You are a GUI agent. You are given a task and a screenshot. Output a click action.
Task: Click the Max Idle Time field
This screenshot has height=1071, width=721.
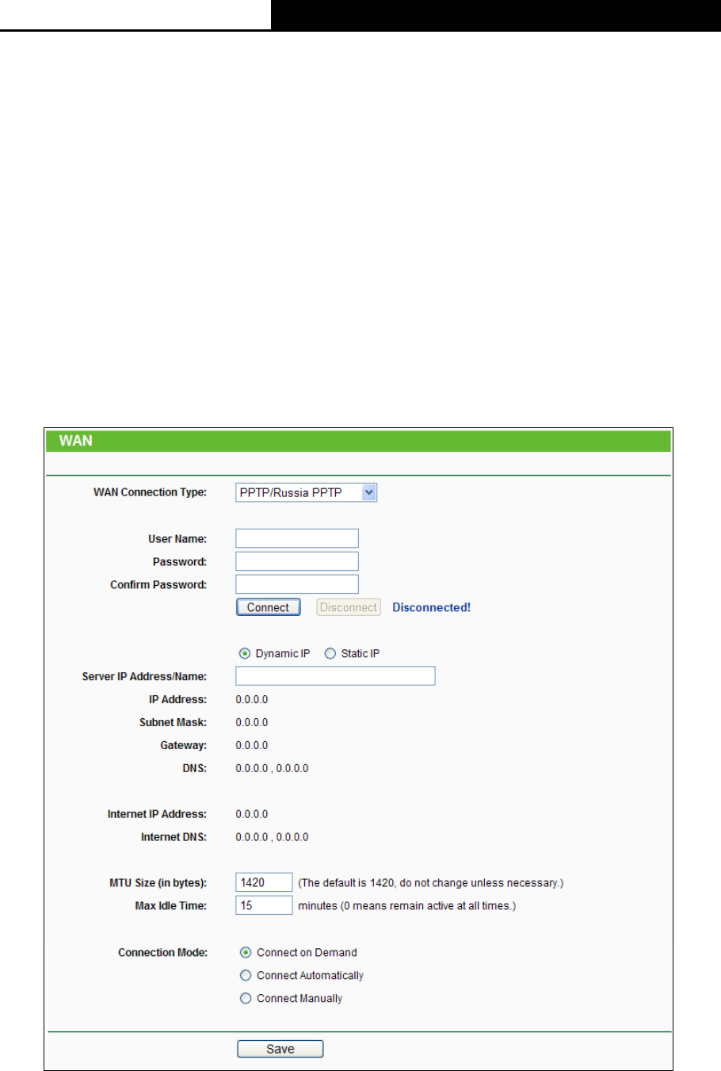coord(264,905)
